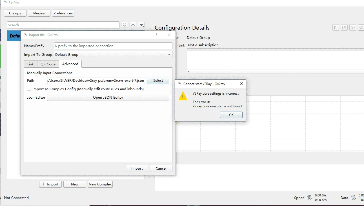Switch to the QR Code tab
Image resolution: width=364 pixels, height=206 pixels.
tap(48, 64)
